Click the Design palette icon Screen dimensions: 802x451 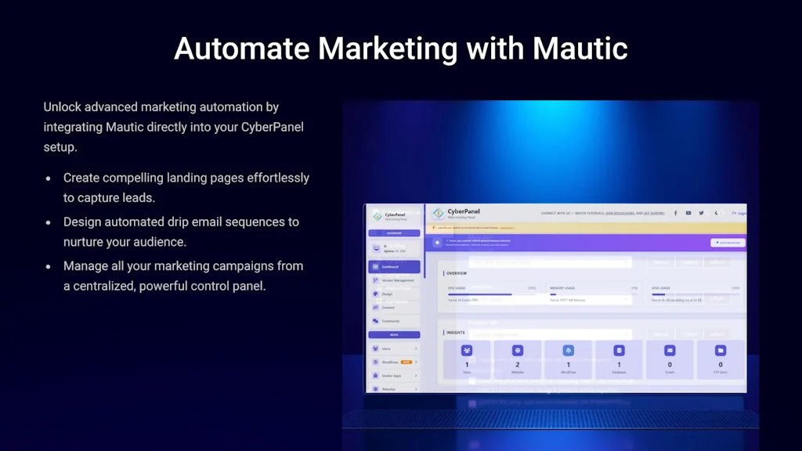375,294
